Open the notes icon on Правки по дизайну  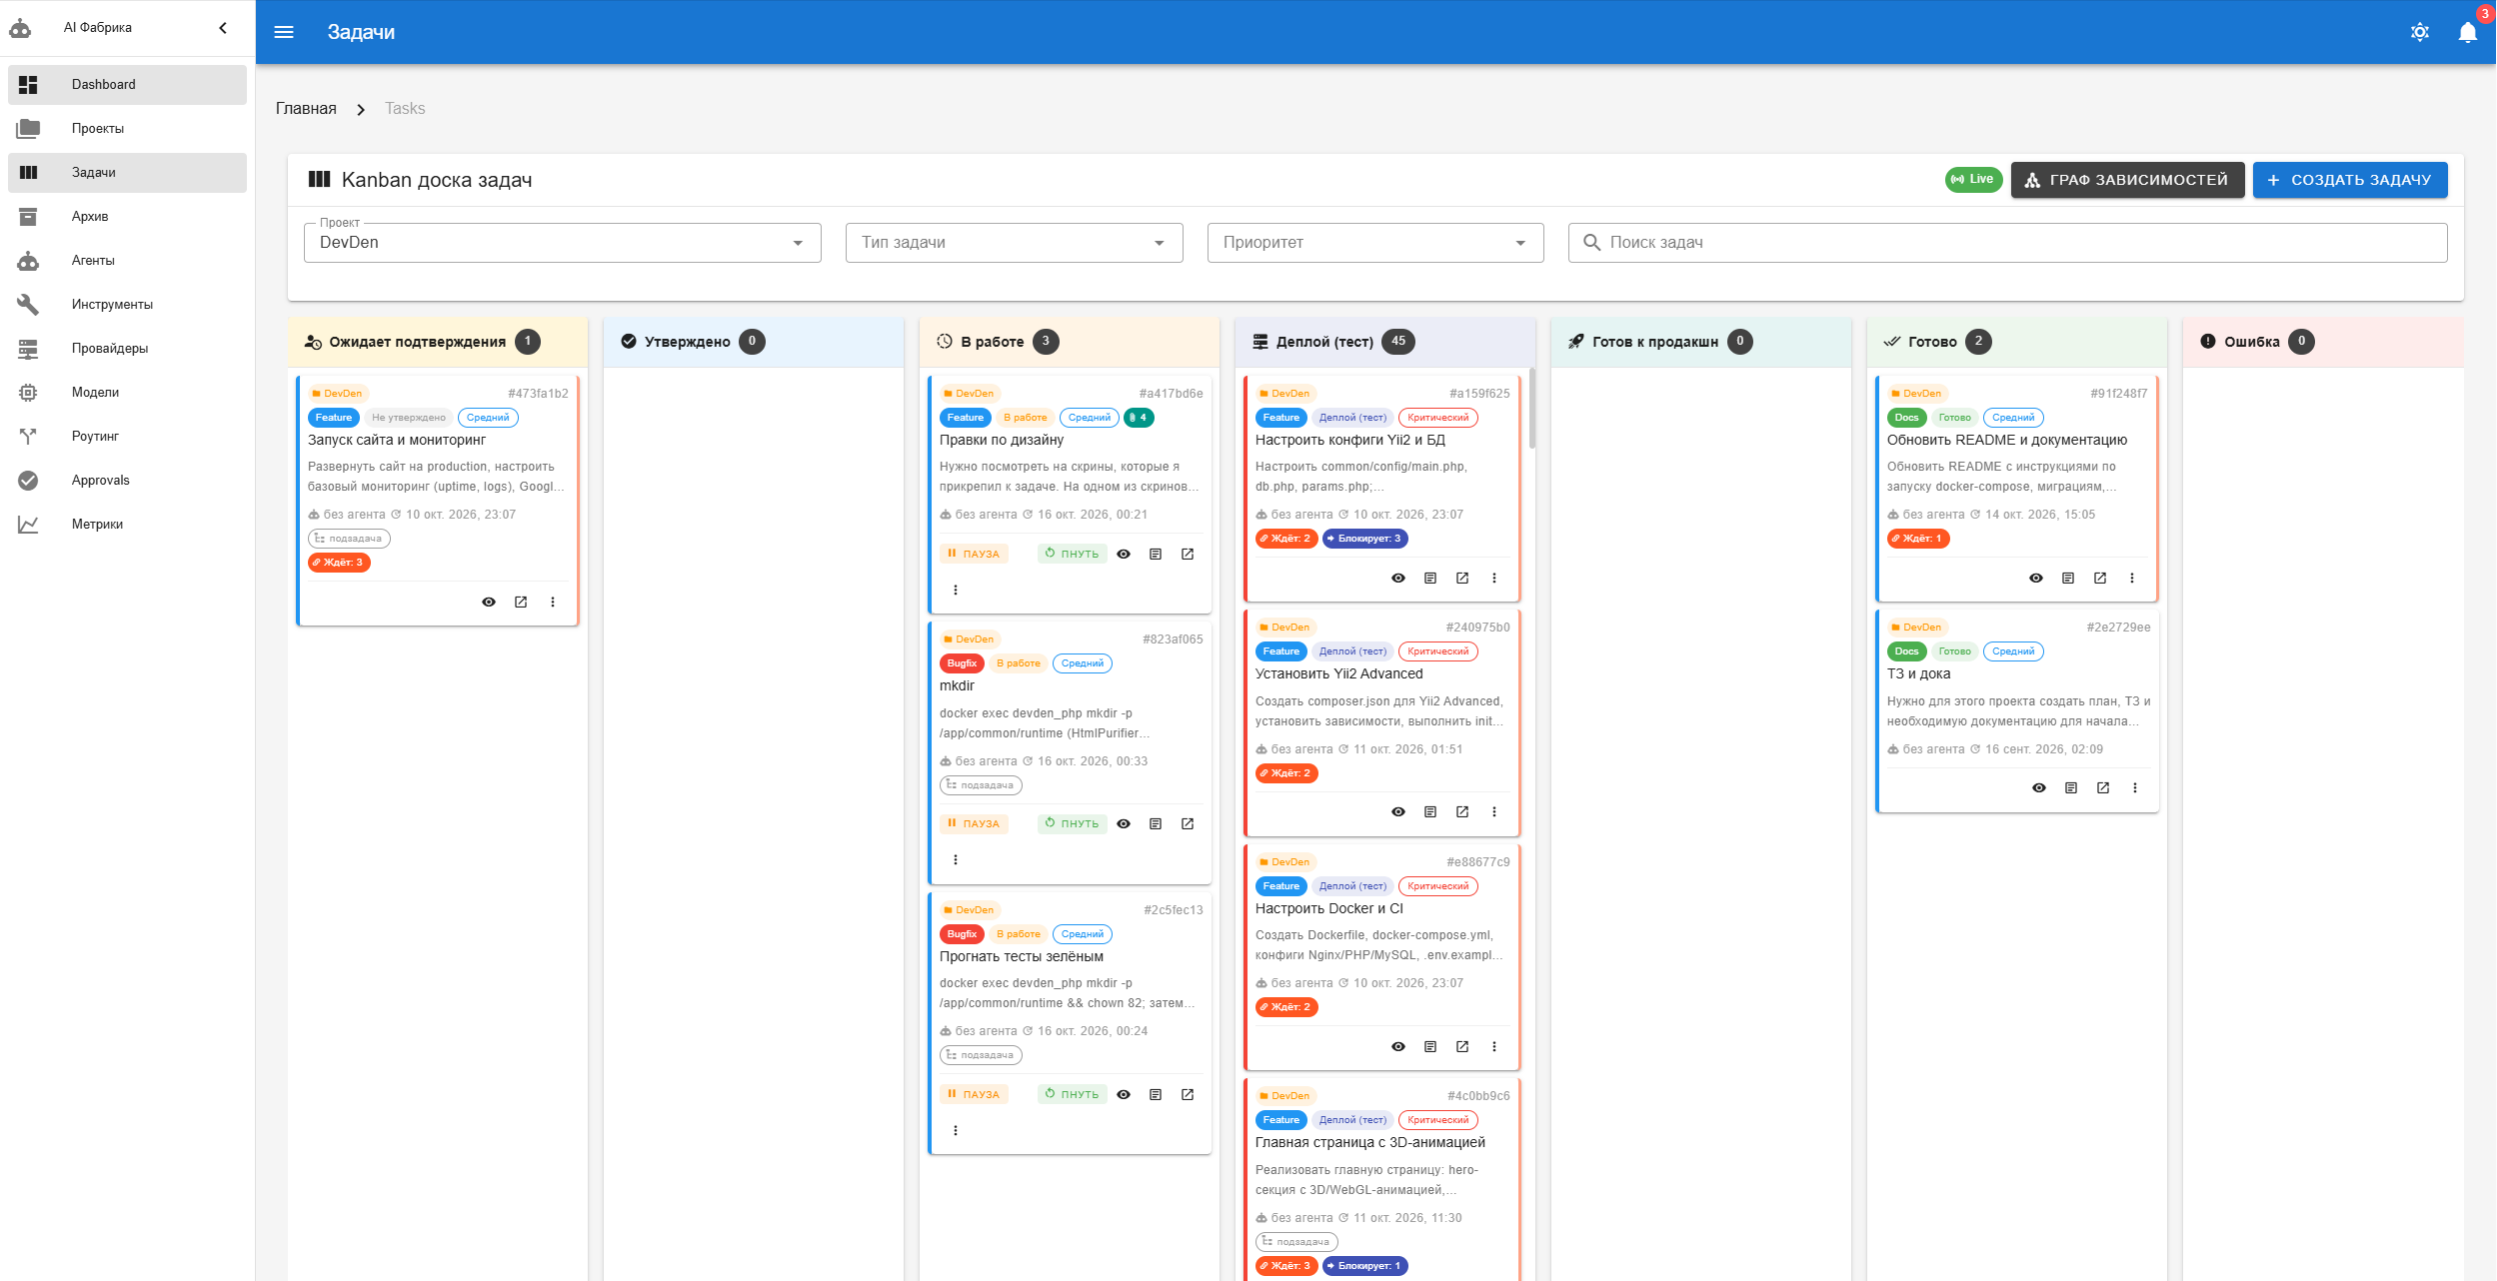coord(1156,555)
